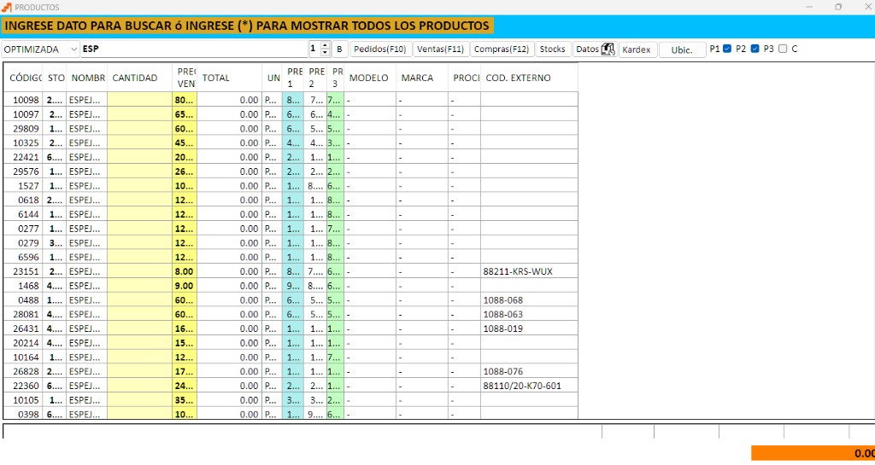The image size is (875, 465).
Task: Select product code 10097 cell
Action: (x=23, y=114)
